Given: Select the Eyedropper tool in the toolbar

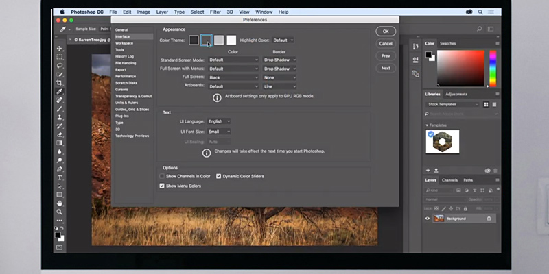Looking at the screenshot, I should tap(60, 92).
